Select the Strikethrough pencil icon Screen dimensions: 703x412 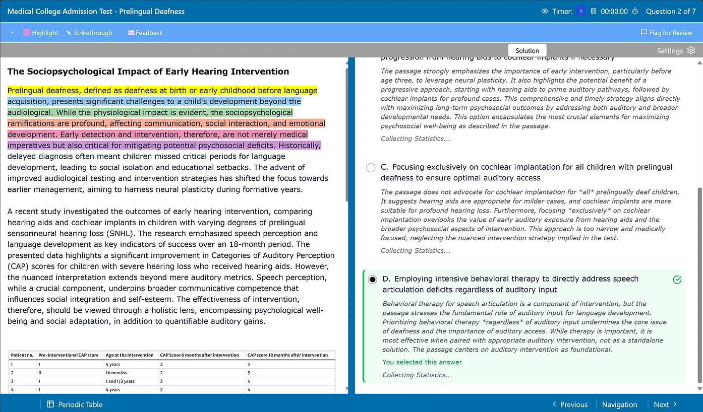tap(69, 33)
